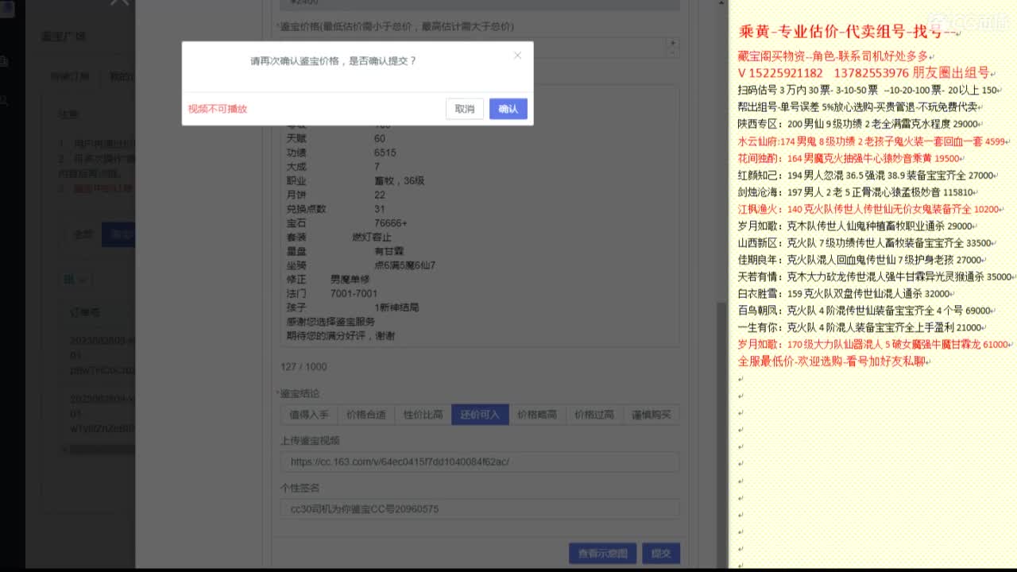The image size is (1017, 572).
Task: Click the 乘黄-专业估价 red heading
Action: click(850, 33)
